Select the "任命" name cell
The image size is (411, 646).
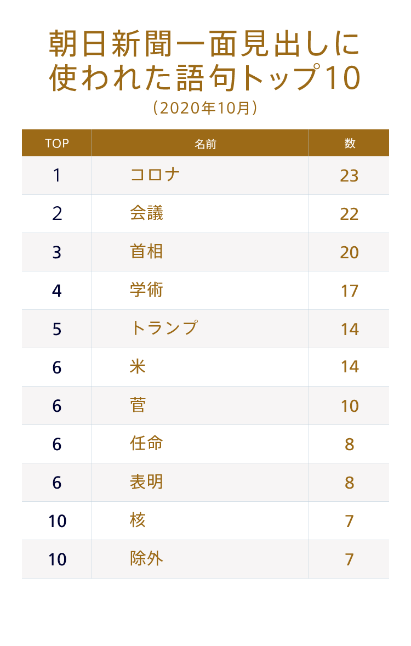pyautogui.click(x=147, y=444)
